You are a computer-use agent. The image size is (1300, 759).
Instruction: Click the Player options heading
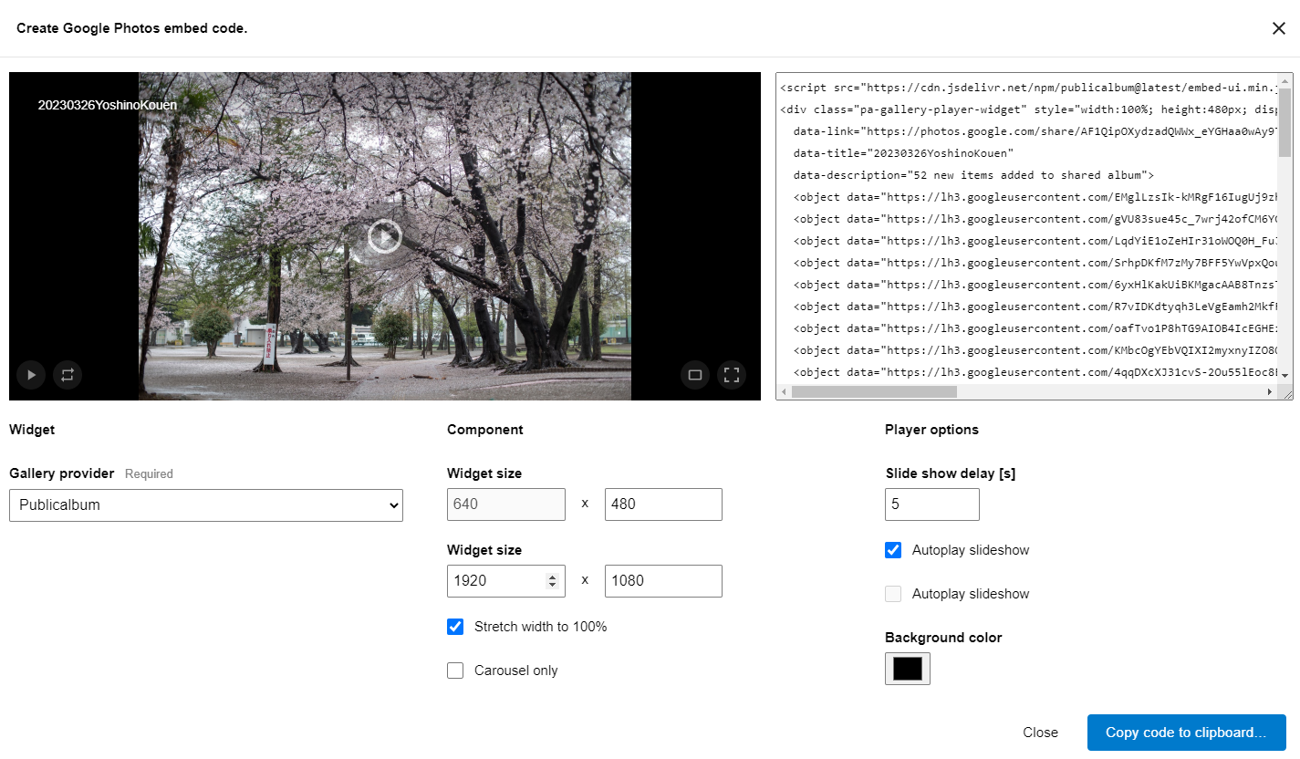[931, 430]
